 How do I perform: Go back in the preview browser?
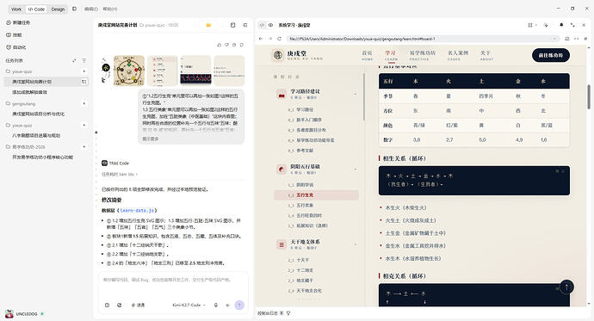point(261,39)
